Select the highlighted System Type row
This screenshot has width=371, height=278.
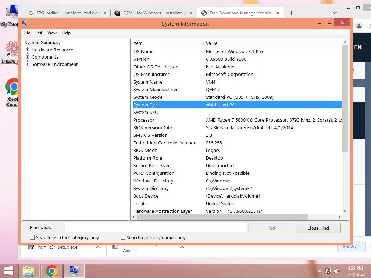(237, 105)
